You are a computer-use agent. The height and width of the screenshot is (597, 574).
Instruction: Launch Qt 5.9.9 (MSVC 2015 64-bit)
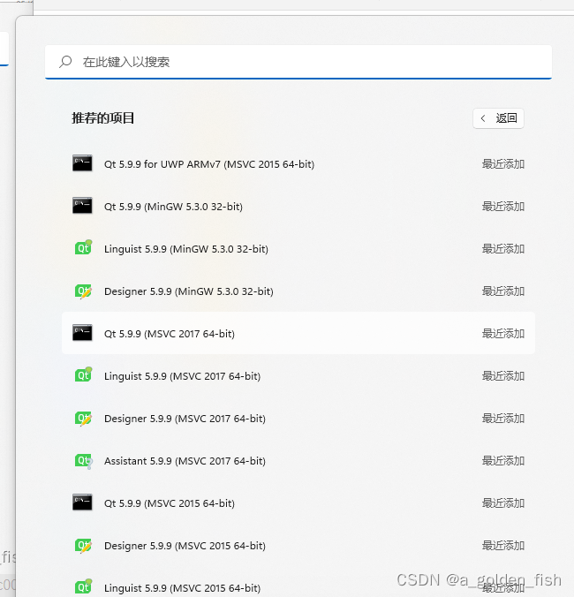tap(298, 503)
